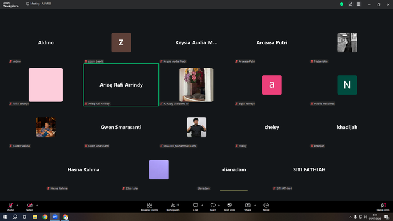Click Queen Valisha's profile photo

46,127
